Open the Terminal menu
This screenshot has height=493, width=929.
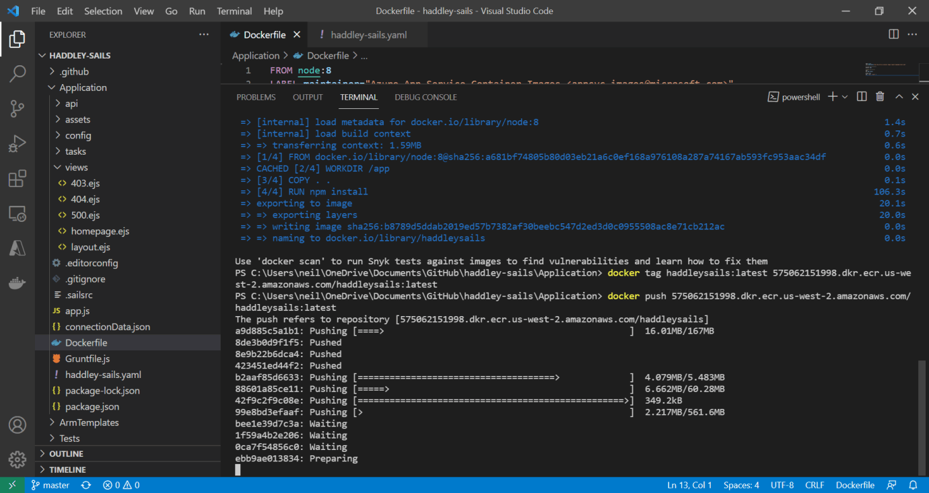pyautogui.click(x=234, y=11)
